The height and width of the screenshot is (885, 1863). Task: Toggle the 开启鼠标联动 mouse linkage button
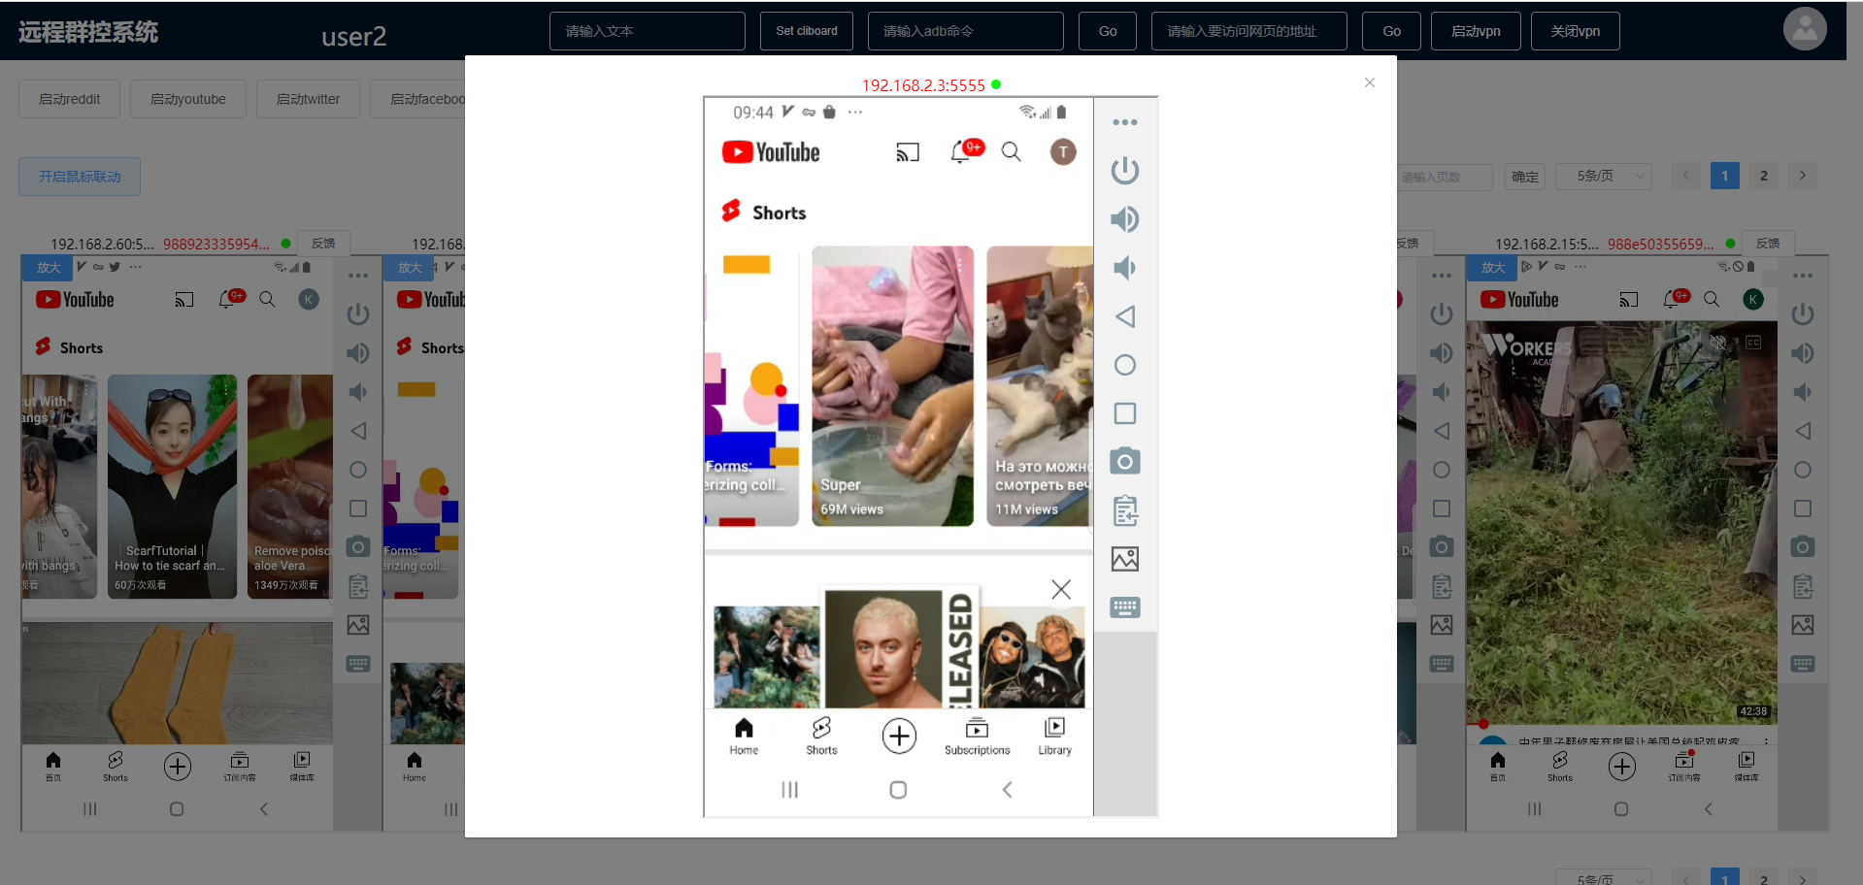(80, 177)
